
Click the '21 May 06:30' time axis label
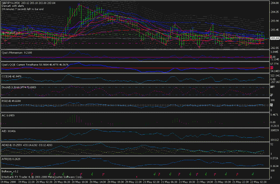click(169, 182)
